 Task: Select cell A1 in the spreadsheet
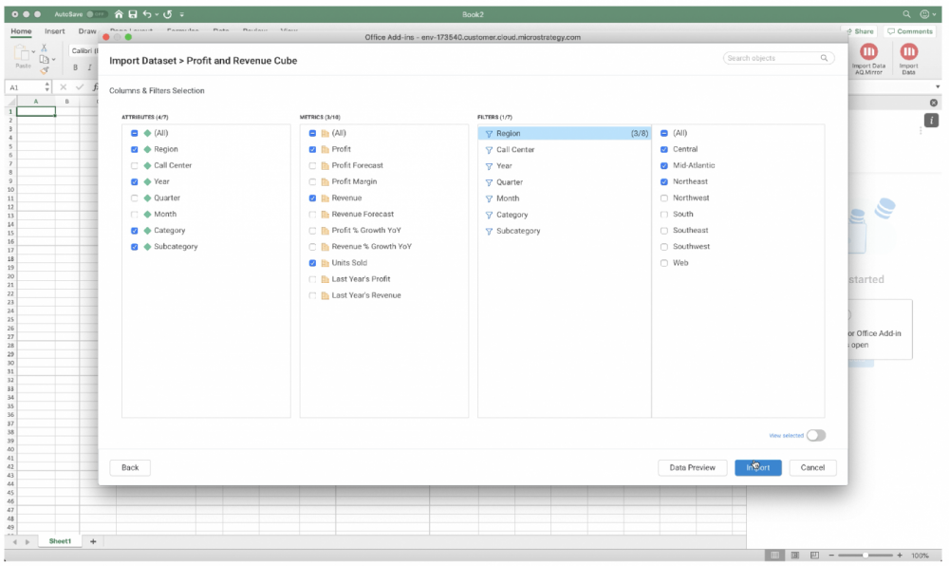[36, 111]
